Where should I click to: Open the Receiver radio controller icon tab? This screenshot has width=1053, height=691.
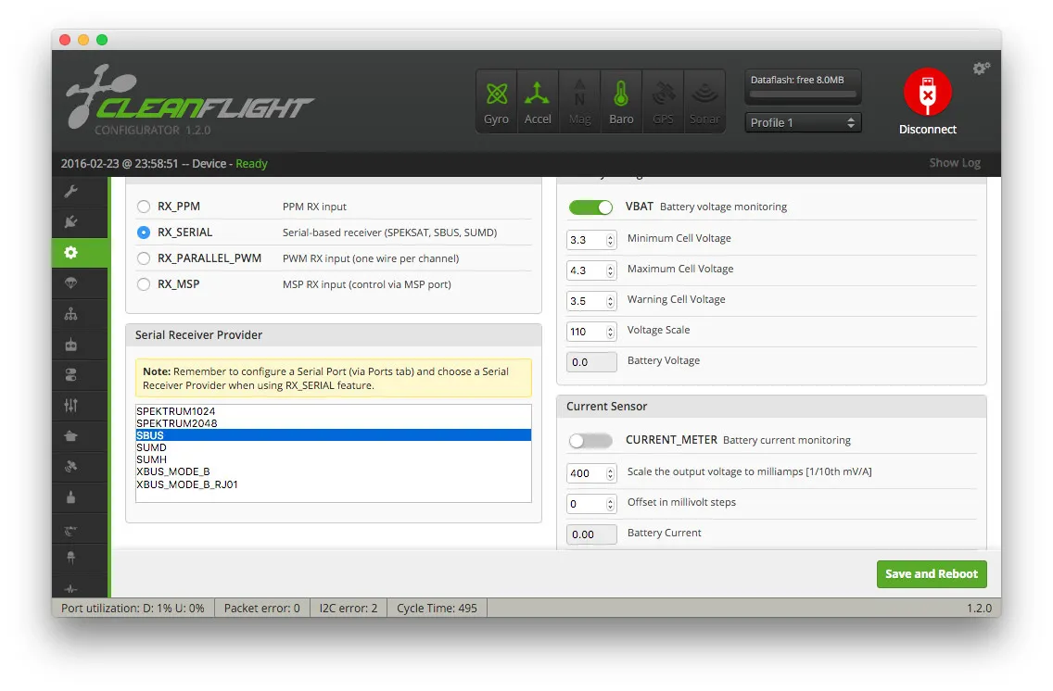[71, 345]
